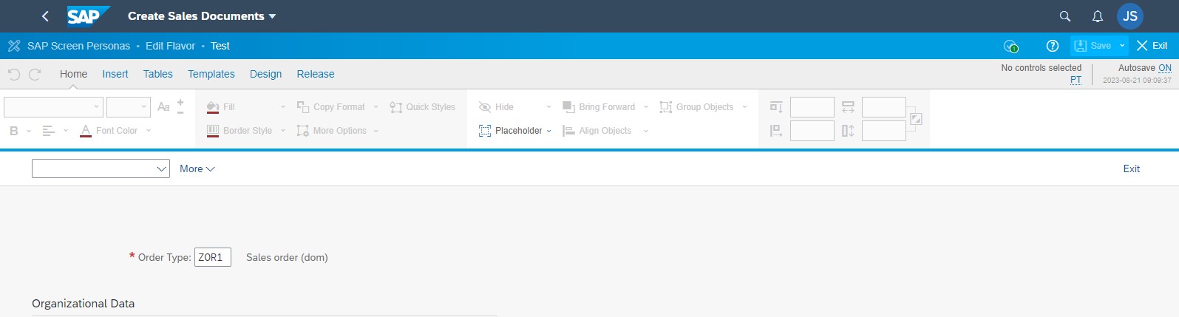Toggle the PT unit link
This screenshot has height=317, width=1179.
click(1076, 80)
